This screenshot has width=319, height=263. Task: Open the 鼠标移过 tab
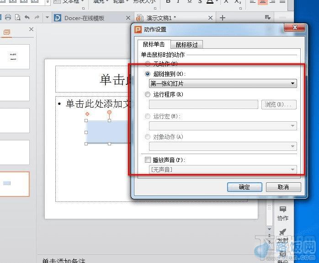tap(186, 45)
